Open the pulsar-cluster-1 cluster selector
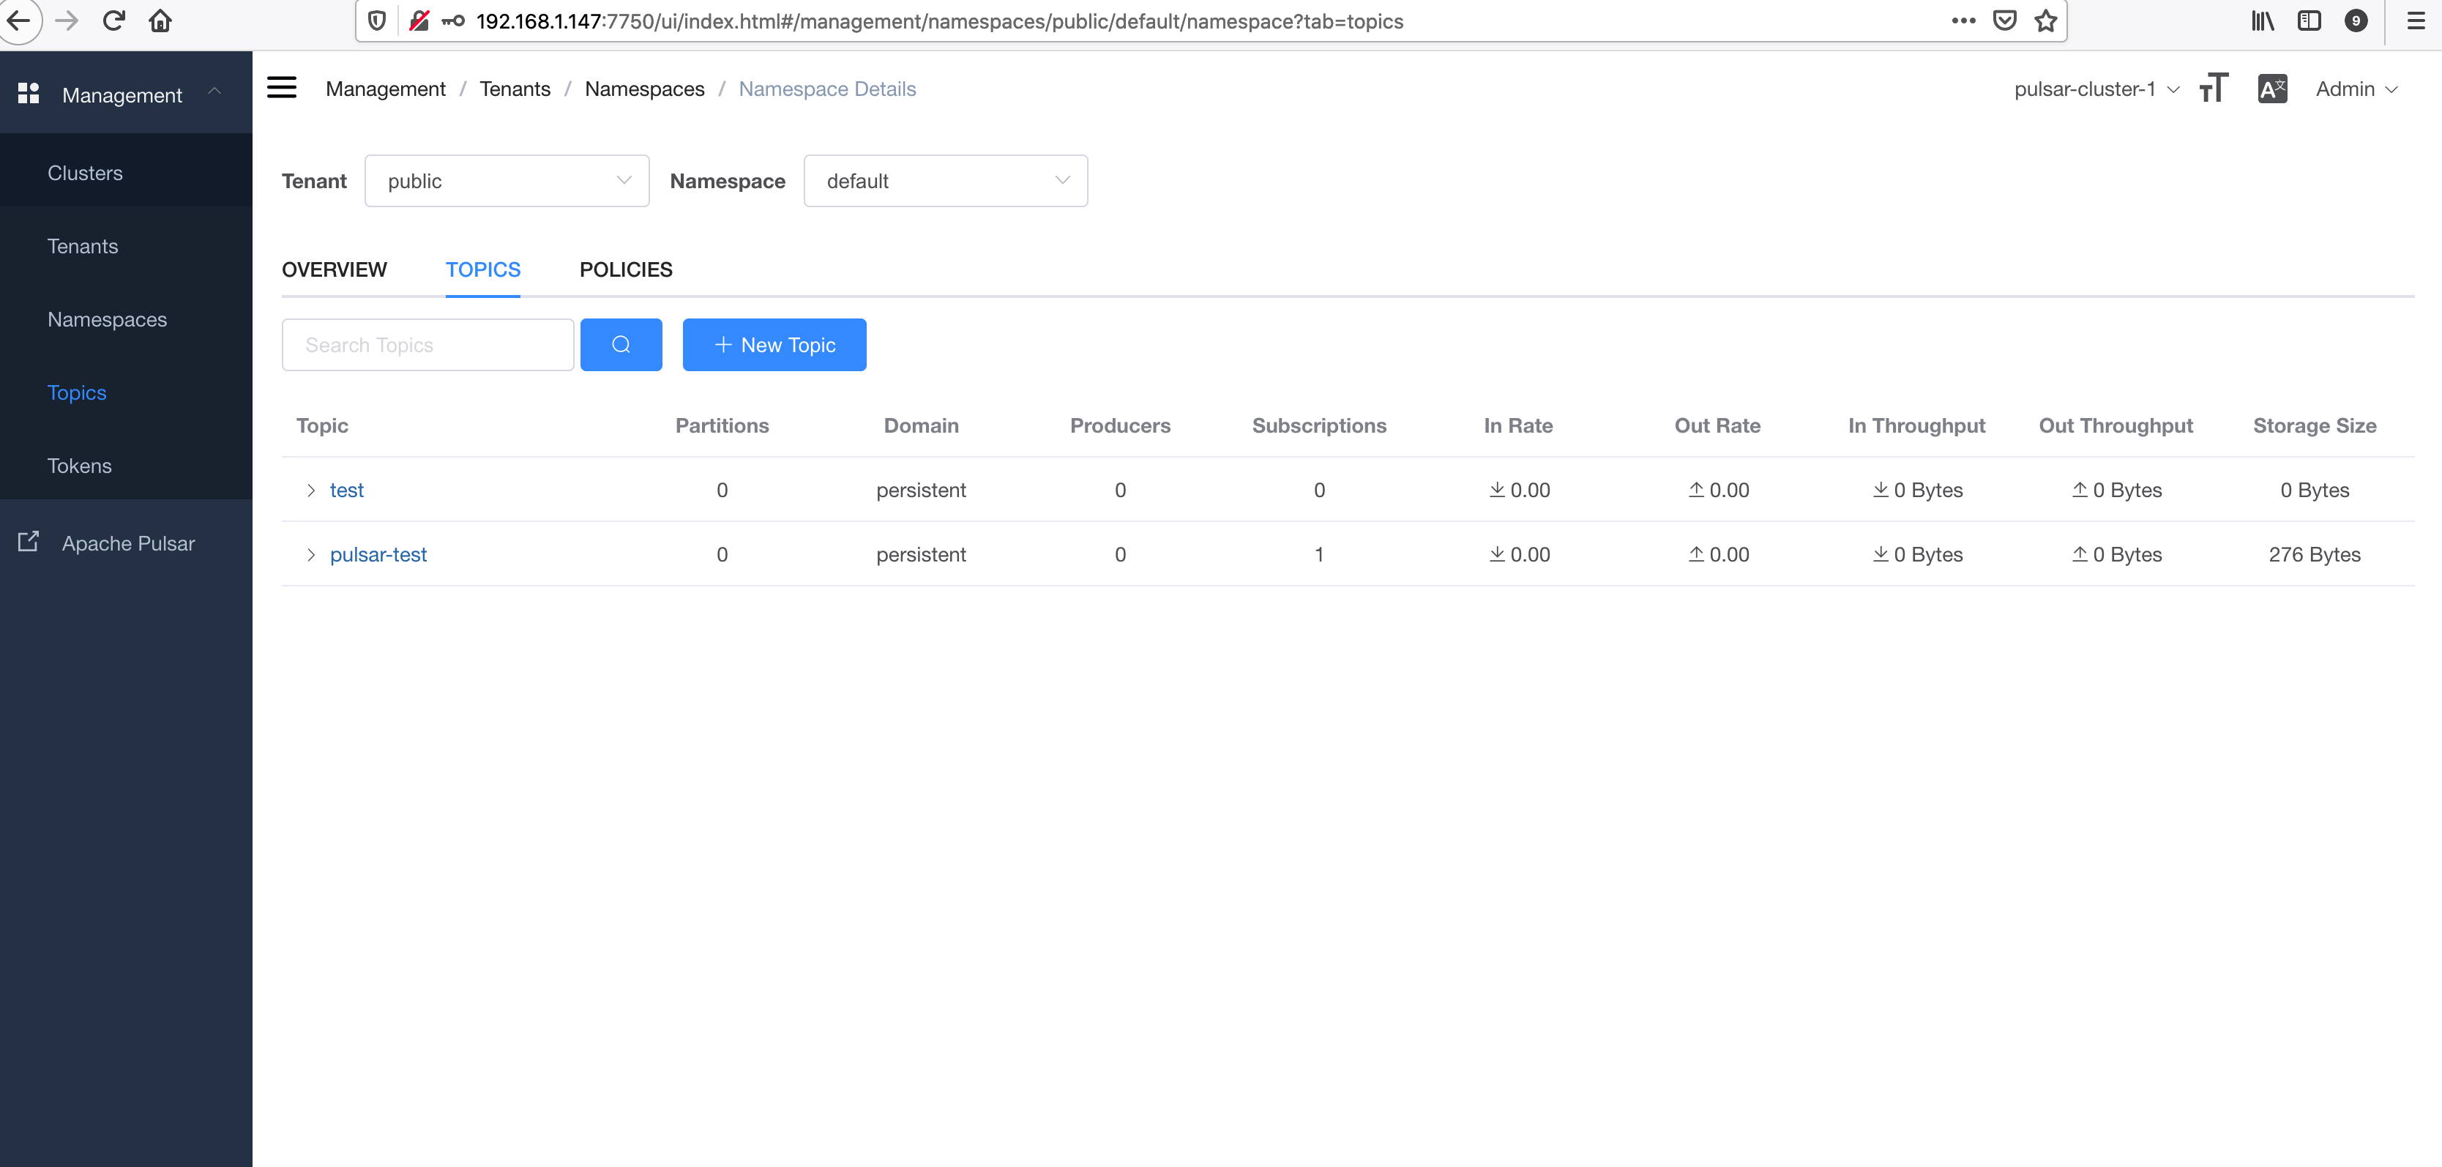Image resolution: width=2442 pixels, height=1167 pixels. click(x=2096, y=89)
